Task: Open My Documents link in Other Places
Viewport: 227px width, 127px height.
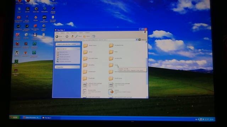Action: pyautogui.click(x=63, y=54)
